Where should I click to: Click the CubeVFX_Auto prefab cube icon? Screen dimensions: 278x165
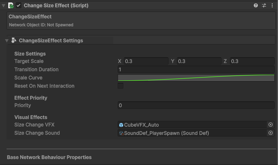(121, 125)
